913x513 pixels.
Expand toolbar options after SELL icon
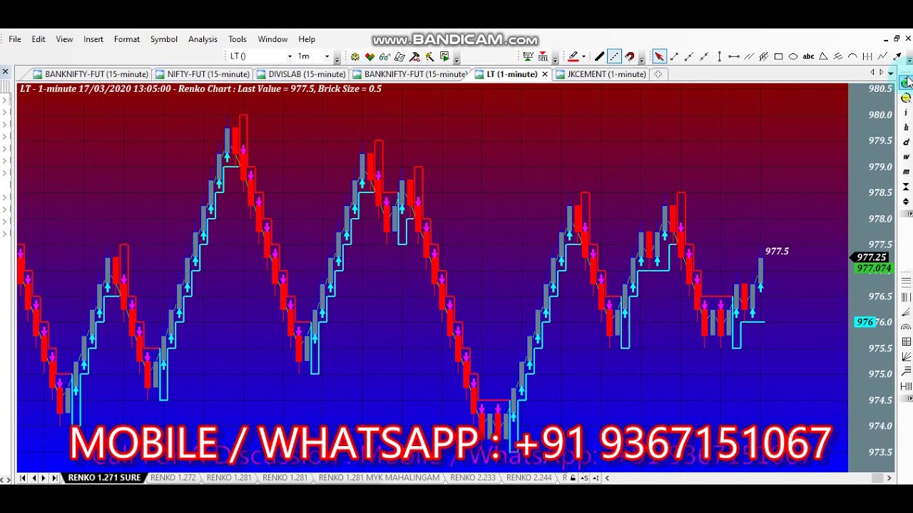[555, 58]
